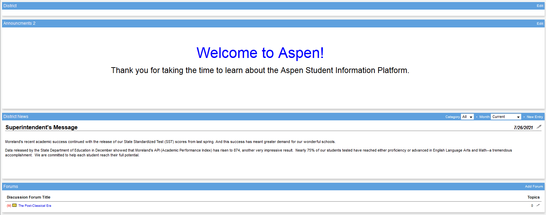
Task: Edit The Post-Classical Era forum via pencil icon
Action: (538, 205)
